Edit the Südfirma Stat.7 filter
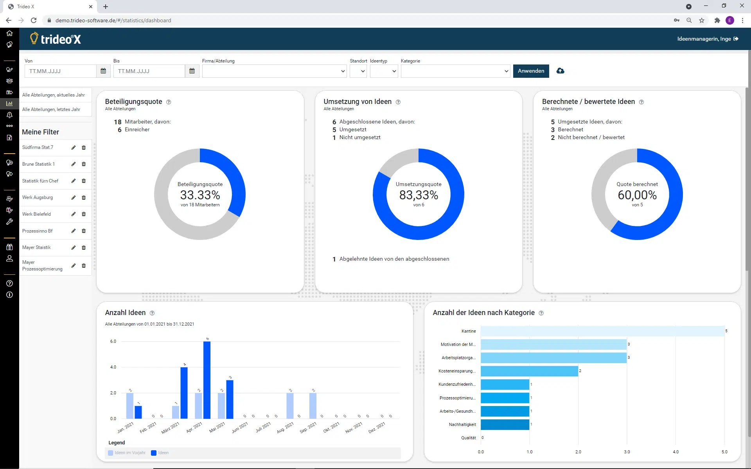 [73, 148]
